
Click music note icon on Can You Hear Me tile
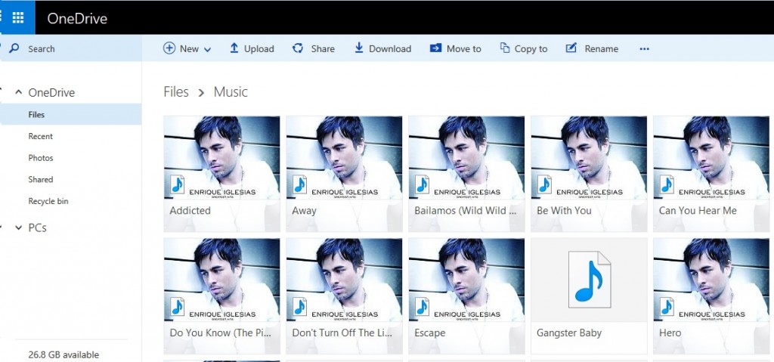(x=667, y=184)
